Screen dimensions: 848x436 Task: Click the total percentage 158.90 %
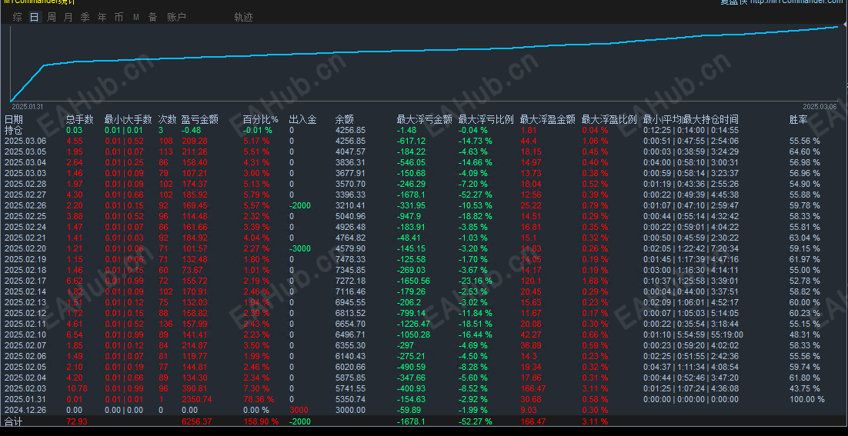click(x=261, y=421)
